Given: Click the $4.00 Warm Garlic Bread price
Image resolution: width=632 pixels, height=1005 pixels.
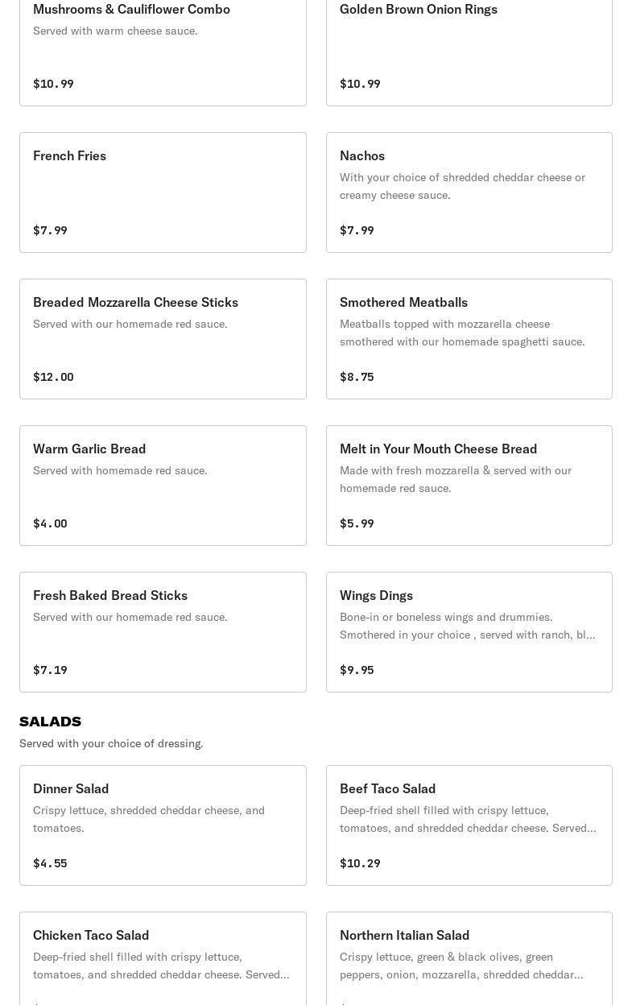Looking at the screenshot, I should pyautogui.click(x=50, y=523).
